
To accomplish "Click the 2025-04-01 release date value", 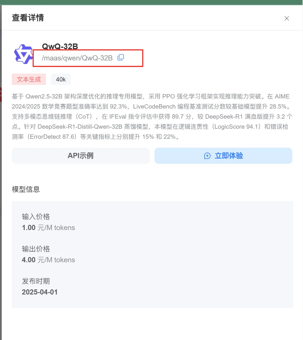I will coord(40,292).
